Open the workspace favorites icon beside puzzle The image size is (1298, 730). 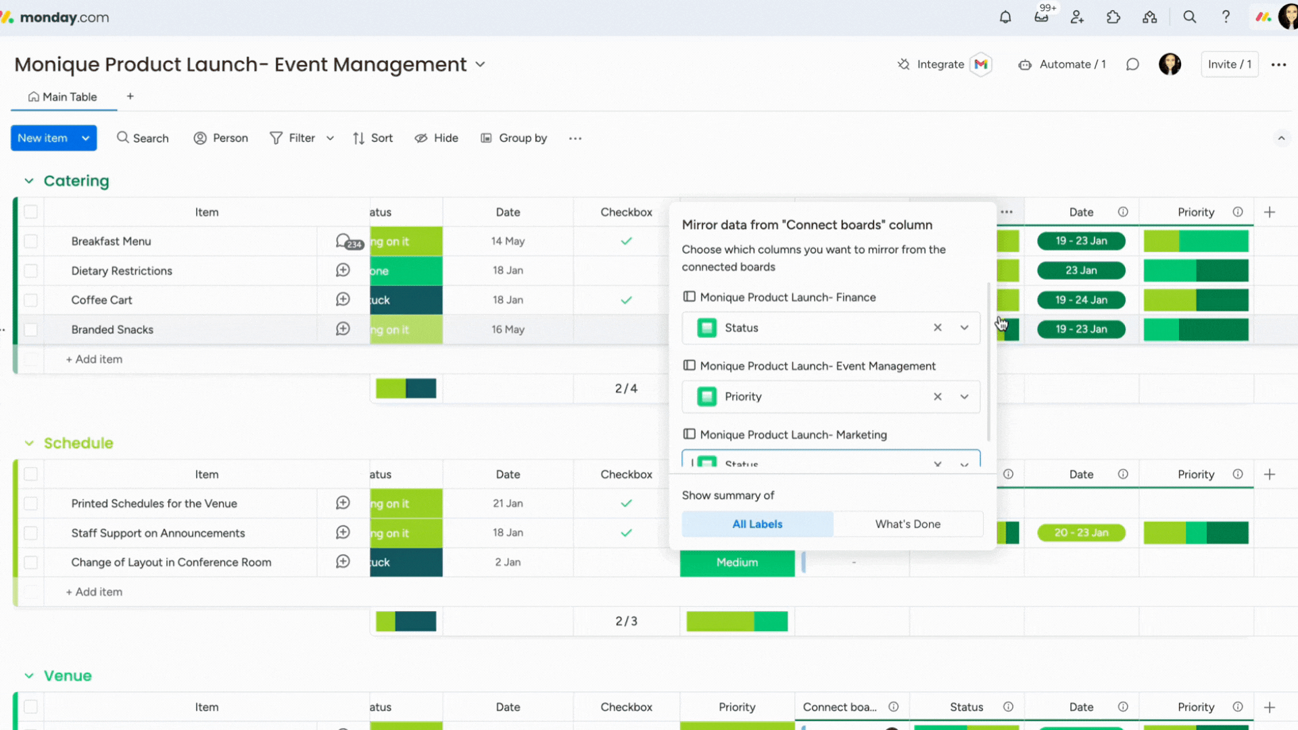(x=1150, y=18)
